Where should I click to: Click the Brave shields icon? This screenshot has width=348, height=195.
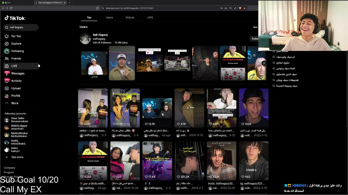(x=240, y=8)
